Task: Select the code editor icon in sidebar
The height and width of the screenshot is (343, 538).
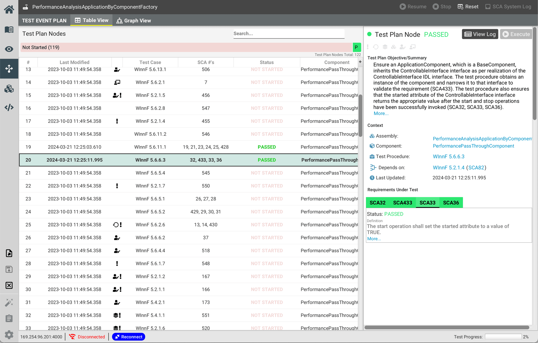Action: 9,107
